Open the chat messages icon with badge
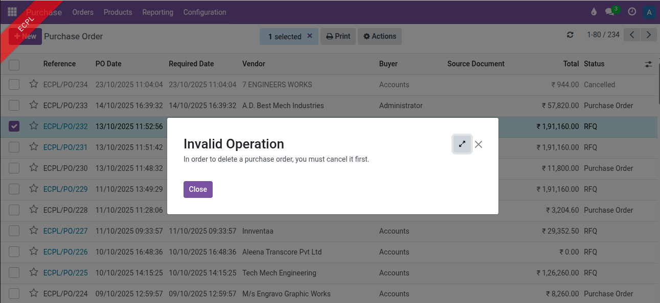 [610, 12]
